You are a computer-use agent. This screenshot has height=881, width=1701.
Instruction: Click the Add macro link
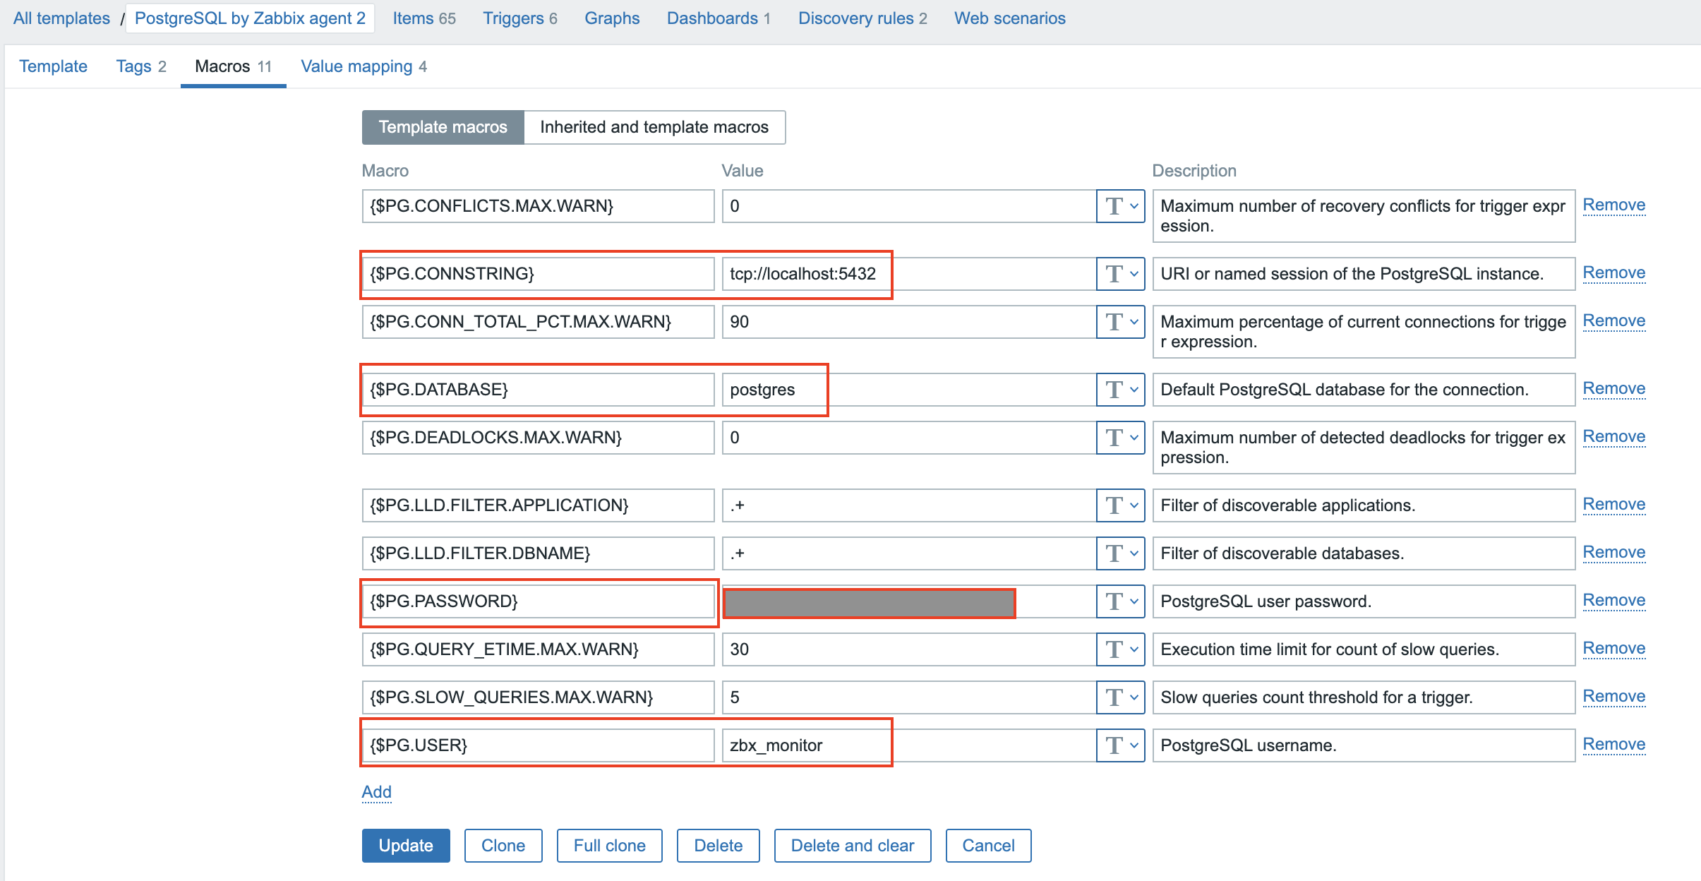tap(376, 792)
